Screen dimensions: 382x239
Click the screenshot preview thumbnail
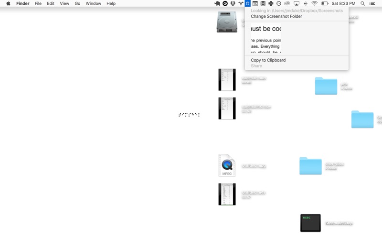(265, 38)
